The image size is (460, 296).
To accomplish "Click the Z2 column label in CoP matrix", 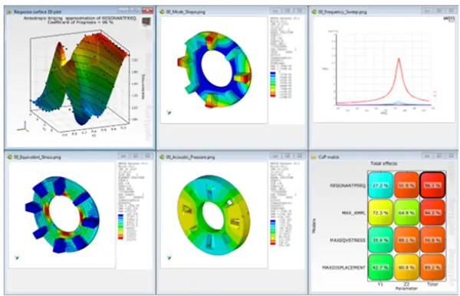I will (406, 284).
